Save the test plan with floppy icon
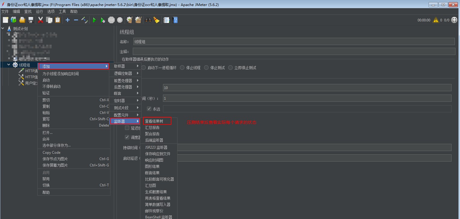 click(30, 20)
